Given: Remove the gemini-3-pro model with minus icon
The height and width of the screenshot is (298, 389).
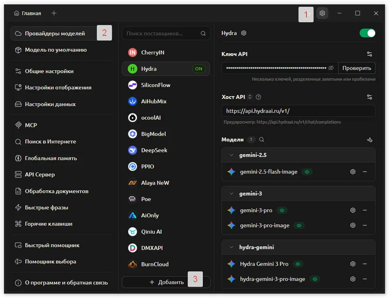Looking at the screenshot, I should [x=365, y=210].
